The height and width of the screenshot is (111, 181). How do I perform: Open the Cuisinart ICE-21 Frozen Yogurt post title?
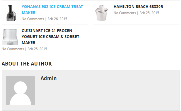(50, 37)
